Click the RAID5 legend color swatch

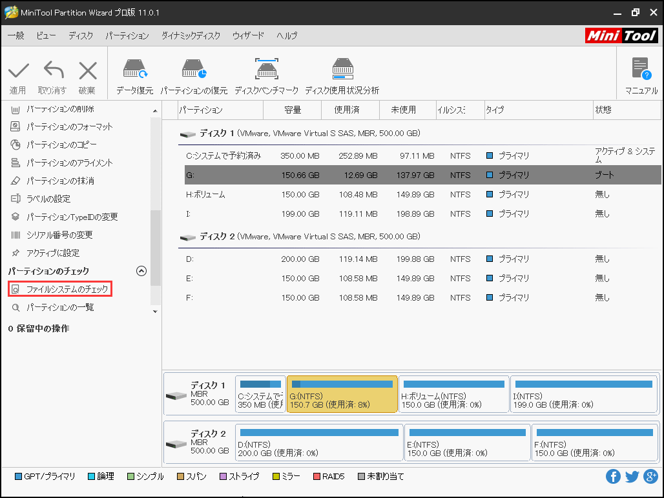(316, 477)
